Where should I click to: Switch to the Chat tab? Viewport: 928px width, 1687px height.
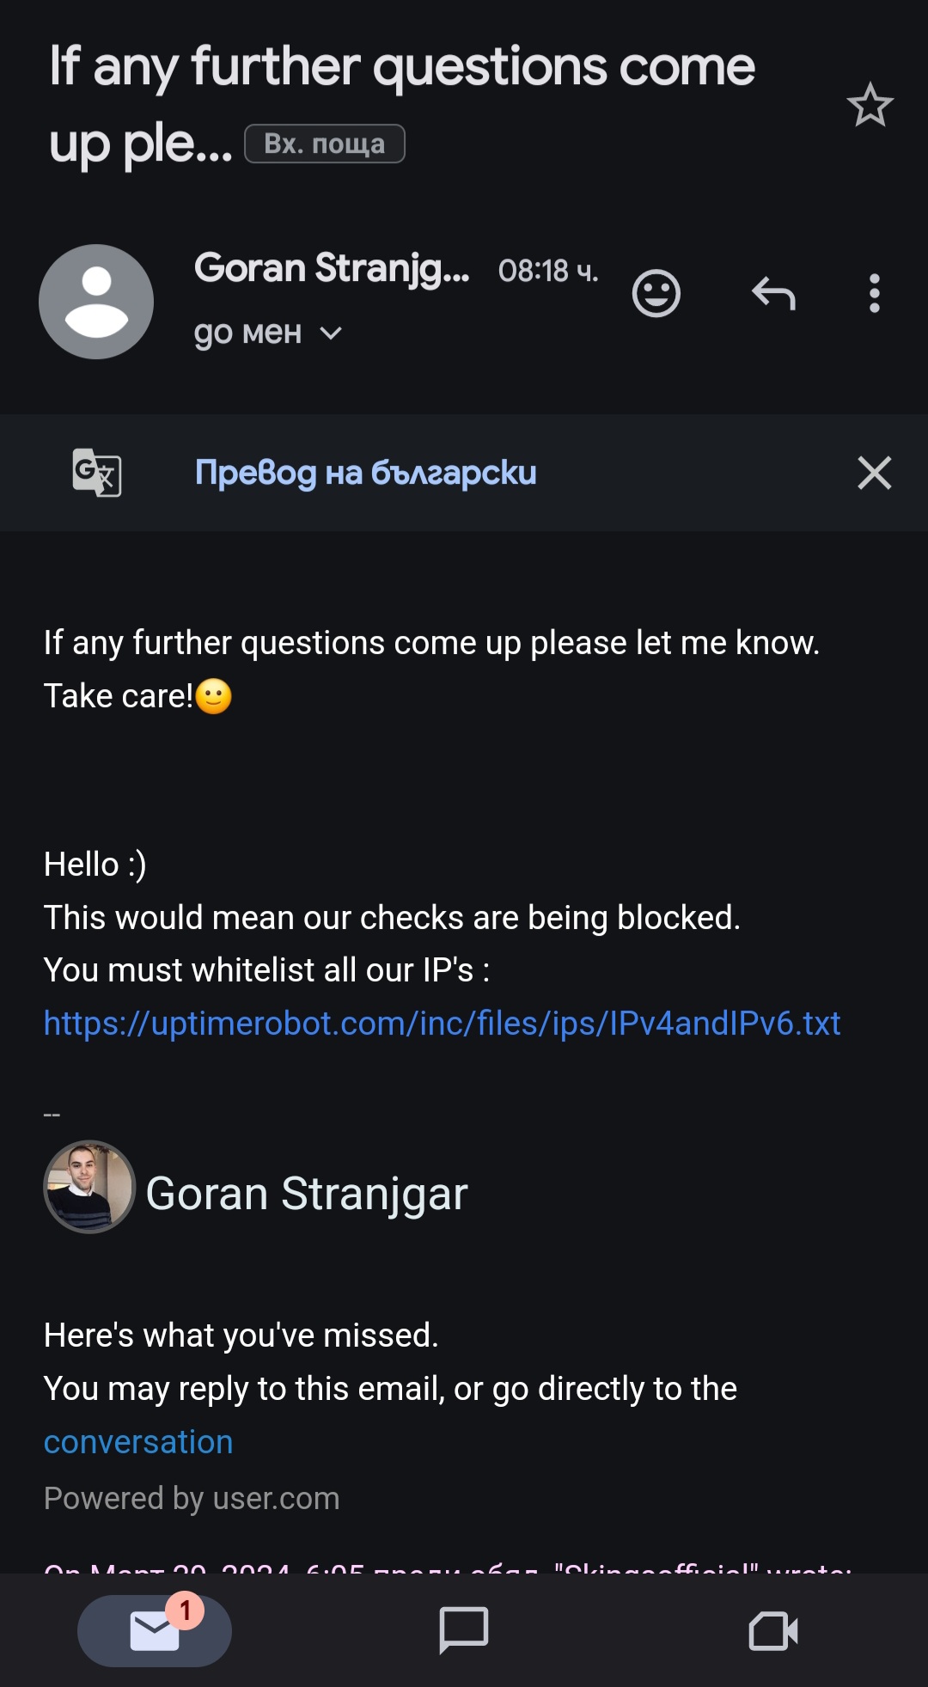pos(464,1630)
